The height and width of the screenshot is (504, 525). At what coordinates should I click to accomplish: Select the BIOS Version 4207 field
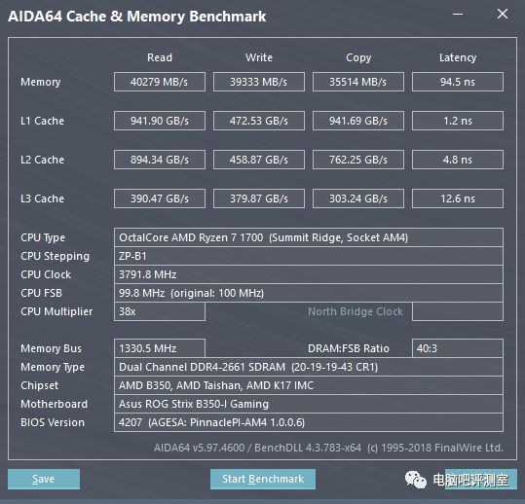click(x=309, y=422)
